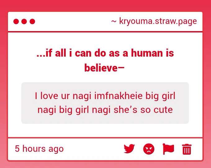Click the "5 hours ago" timestamp
Image resolution: width=211 pixels, height=168 pixels.
click(39, 149)
